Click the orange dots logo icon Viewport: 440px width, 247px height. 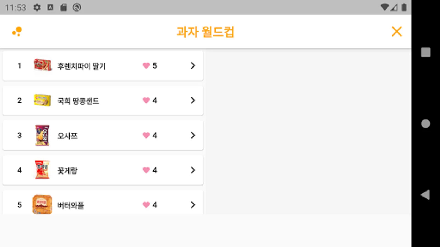pyautogui.click(x=17, y=31)
